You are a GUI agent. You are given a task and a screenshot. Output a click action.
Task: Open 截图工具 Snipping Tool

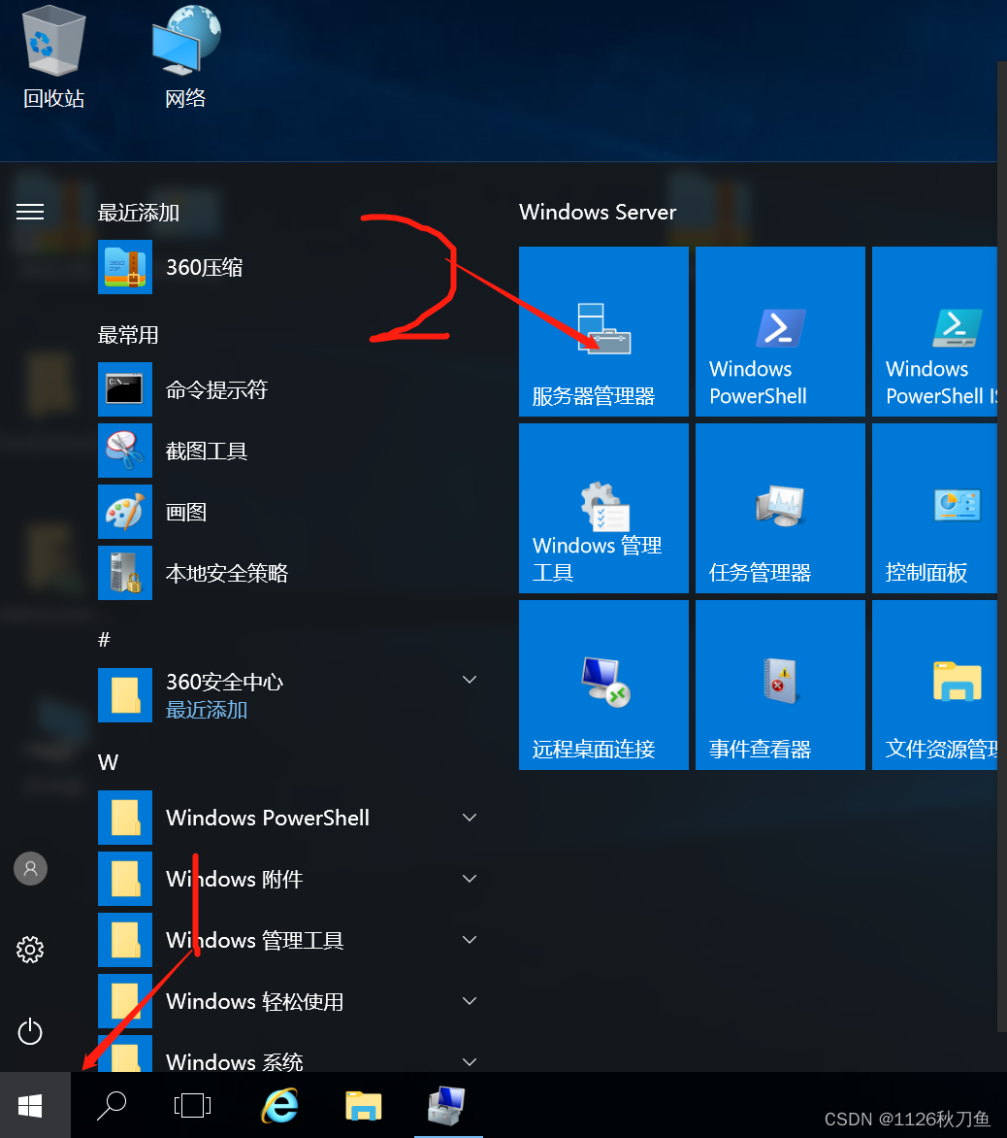coord(290,451)
